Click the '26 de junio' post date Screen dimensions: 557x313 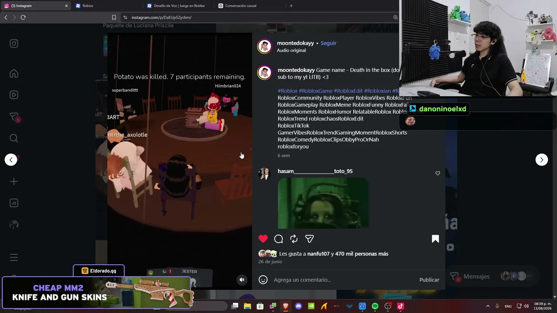tap(270, 262)
